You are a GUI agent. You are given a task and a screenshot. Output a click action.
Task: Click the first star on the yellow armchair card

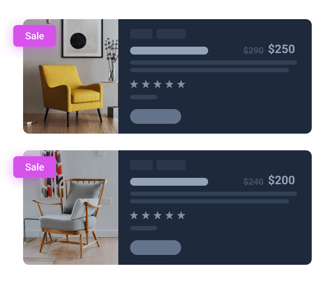click(134, 84)
